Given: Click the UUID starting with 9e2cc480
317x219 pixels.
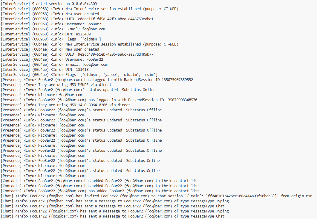Looking at the screenshot, I should click(x=116, y=54).
